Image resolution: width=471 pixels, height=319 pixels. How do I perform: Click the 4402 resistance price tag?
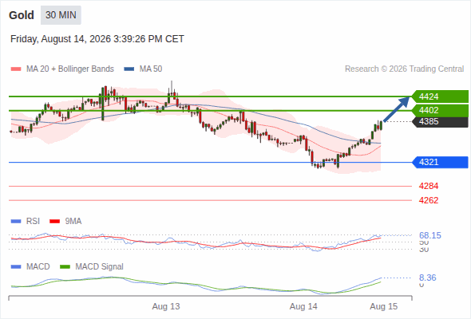(440, 110)
